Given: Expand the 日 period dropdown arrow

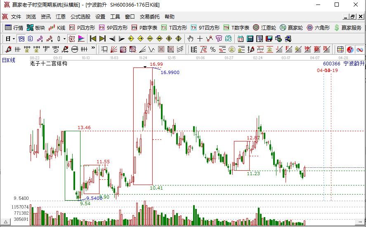Looking at the screenshot, I should (14, 39).
